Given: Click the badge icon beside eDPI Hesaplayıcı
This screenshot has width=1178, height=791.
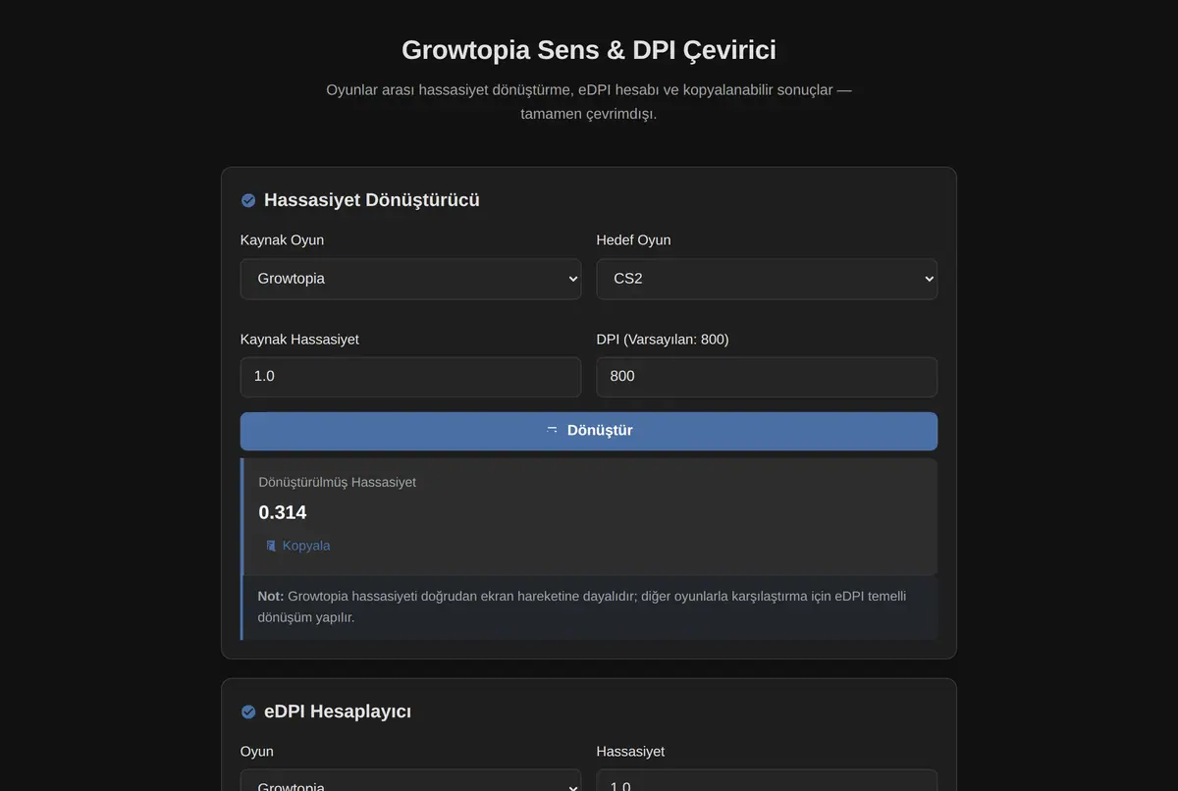Looking at the screenshot, I should click(x=248, y=712).
